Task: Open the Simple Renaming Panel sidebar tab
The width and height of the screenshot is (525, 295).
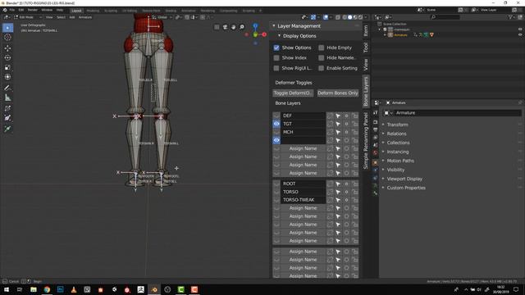Action: (366, 140)
